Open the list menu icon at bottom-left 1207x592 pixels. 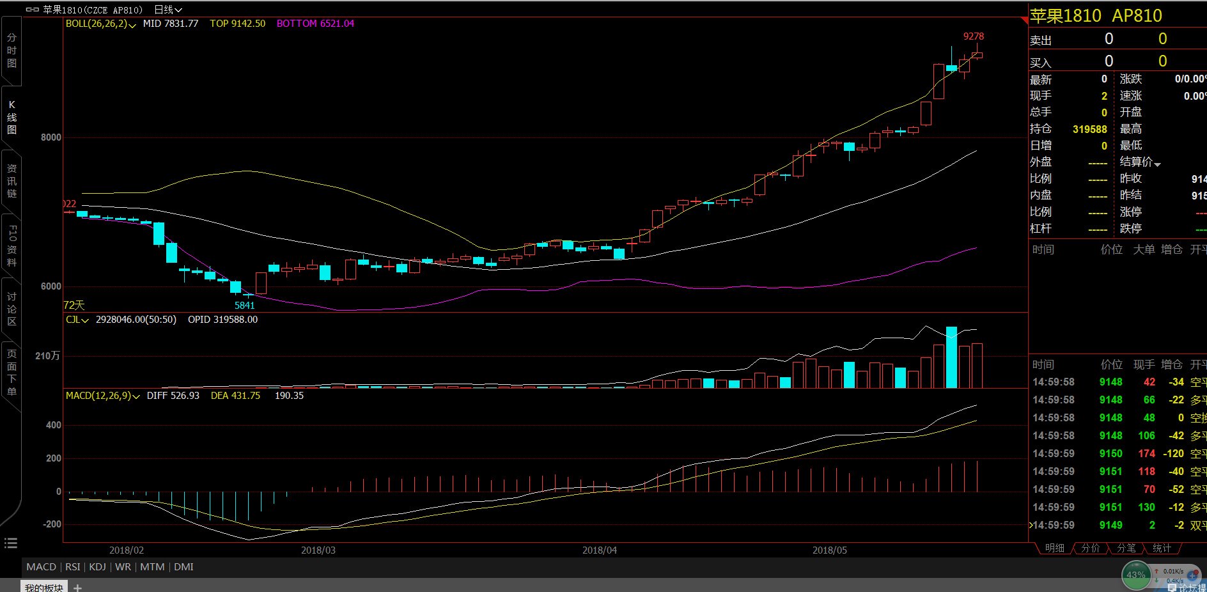point(11,543)
